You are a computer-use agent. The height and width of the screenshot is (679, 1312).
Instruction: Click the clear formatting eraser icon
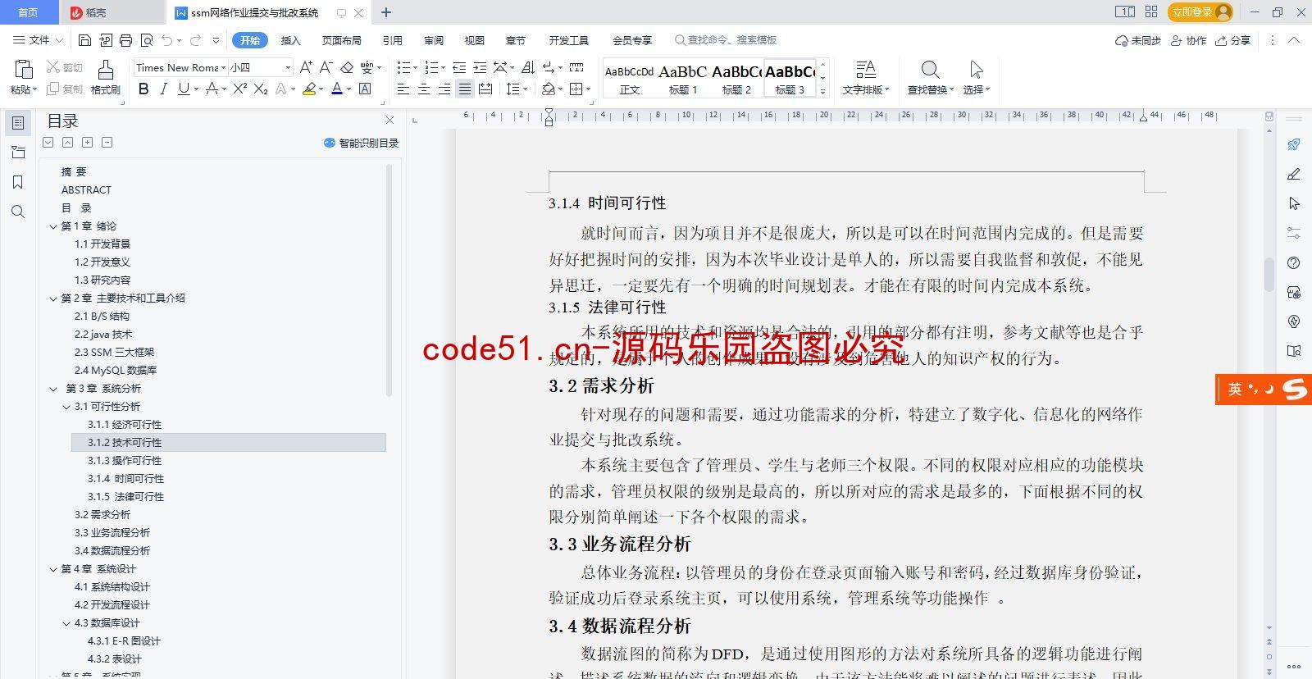[x=347, y=67]
